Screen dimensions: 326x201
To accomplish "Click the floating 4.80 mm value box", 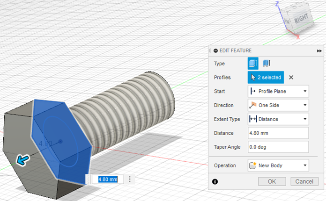I will (107, 179).
